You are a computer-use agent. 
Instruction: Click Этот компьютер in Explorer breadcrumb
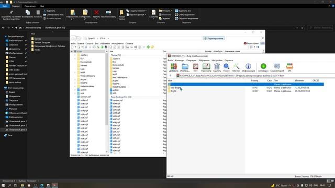point(33,28)
